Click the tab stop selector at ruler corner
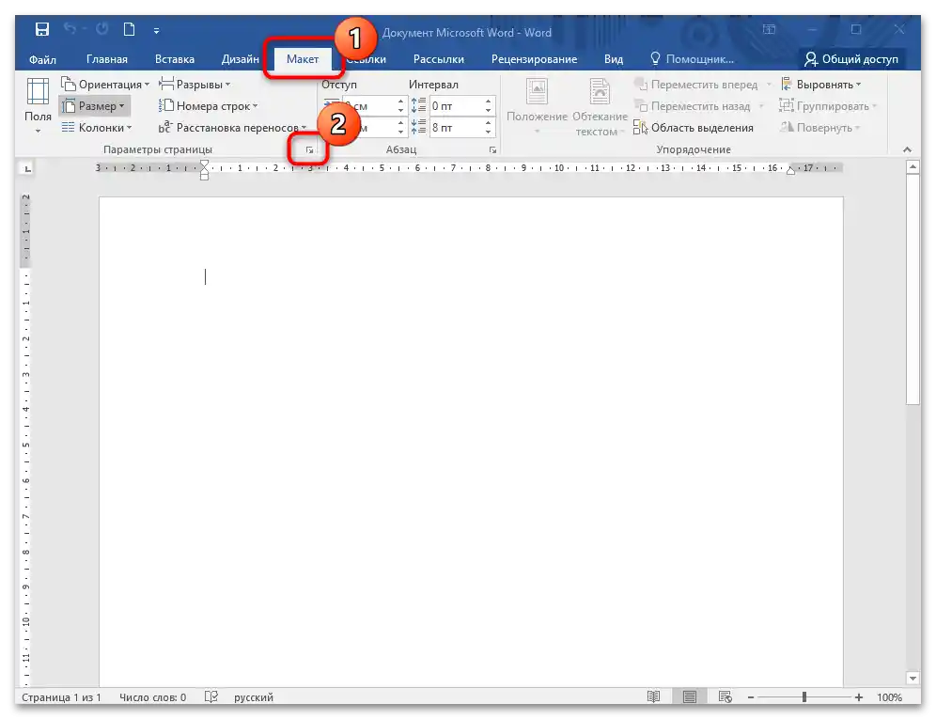The image size is (936, 719). tap(27, 169)
